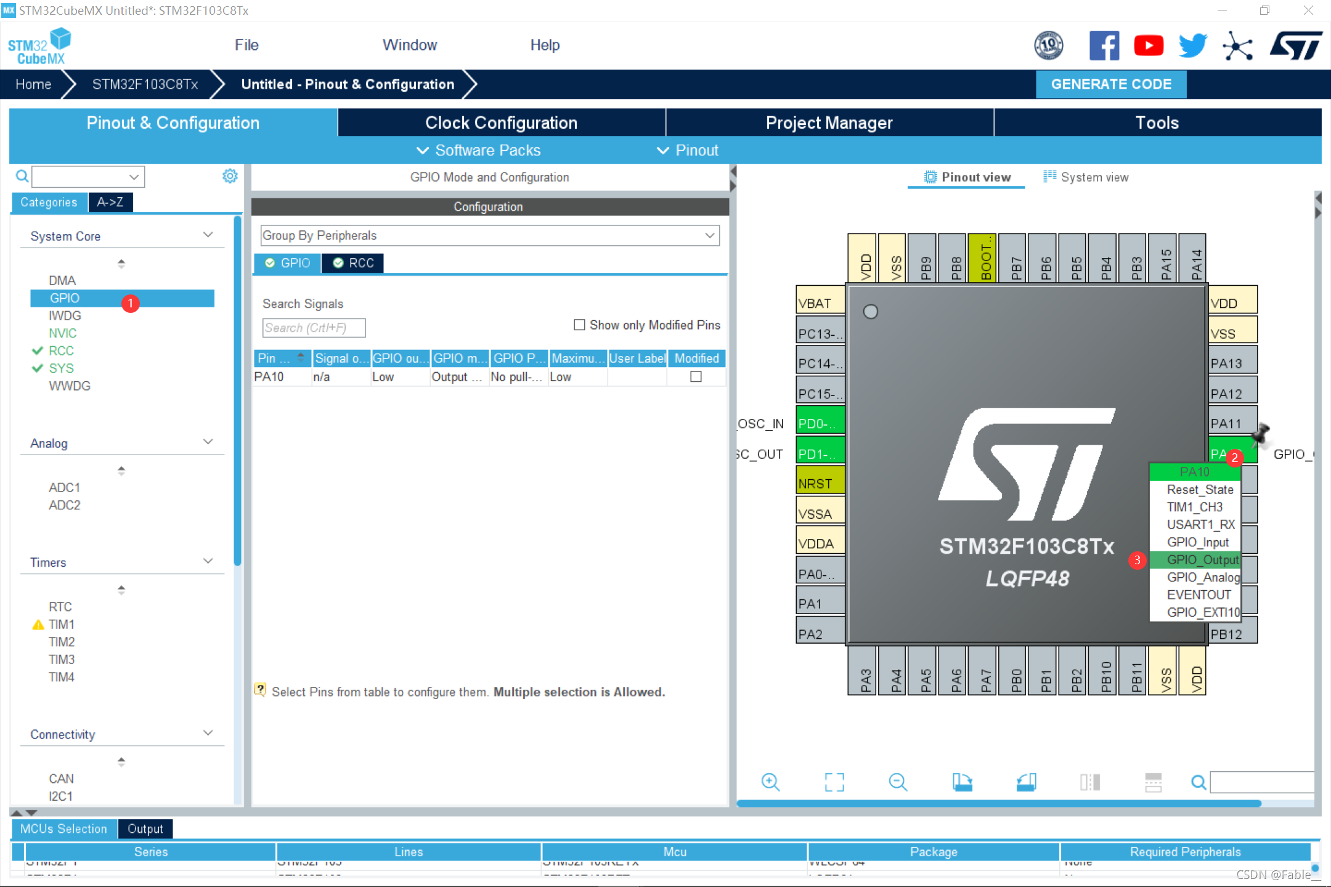Click GENERATE CODE button
This screenshot has width=1331, height=887.
point(1111,83)
